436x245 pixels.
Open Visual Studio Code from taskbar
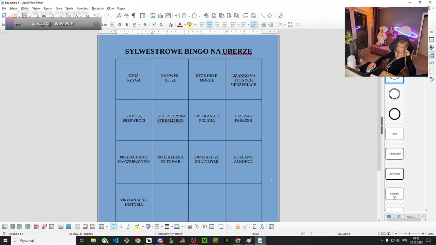tap(115, 241)
